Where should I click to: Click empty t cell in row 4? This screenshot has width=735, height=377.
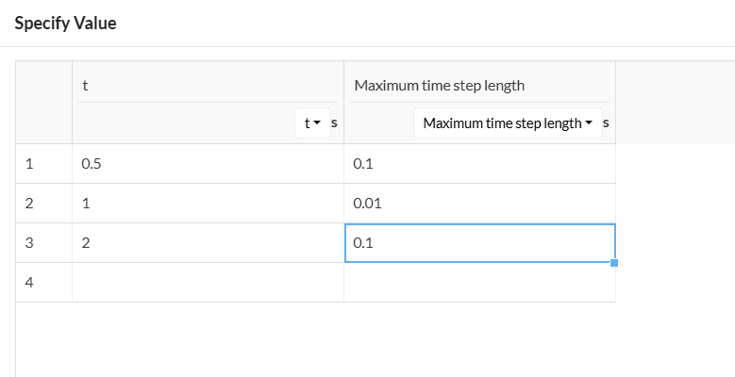coord(208,283)
